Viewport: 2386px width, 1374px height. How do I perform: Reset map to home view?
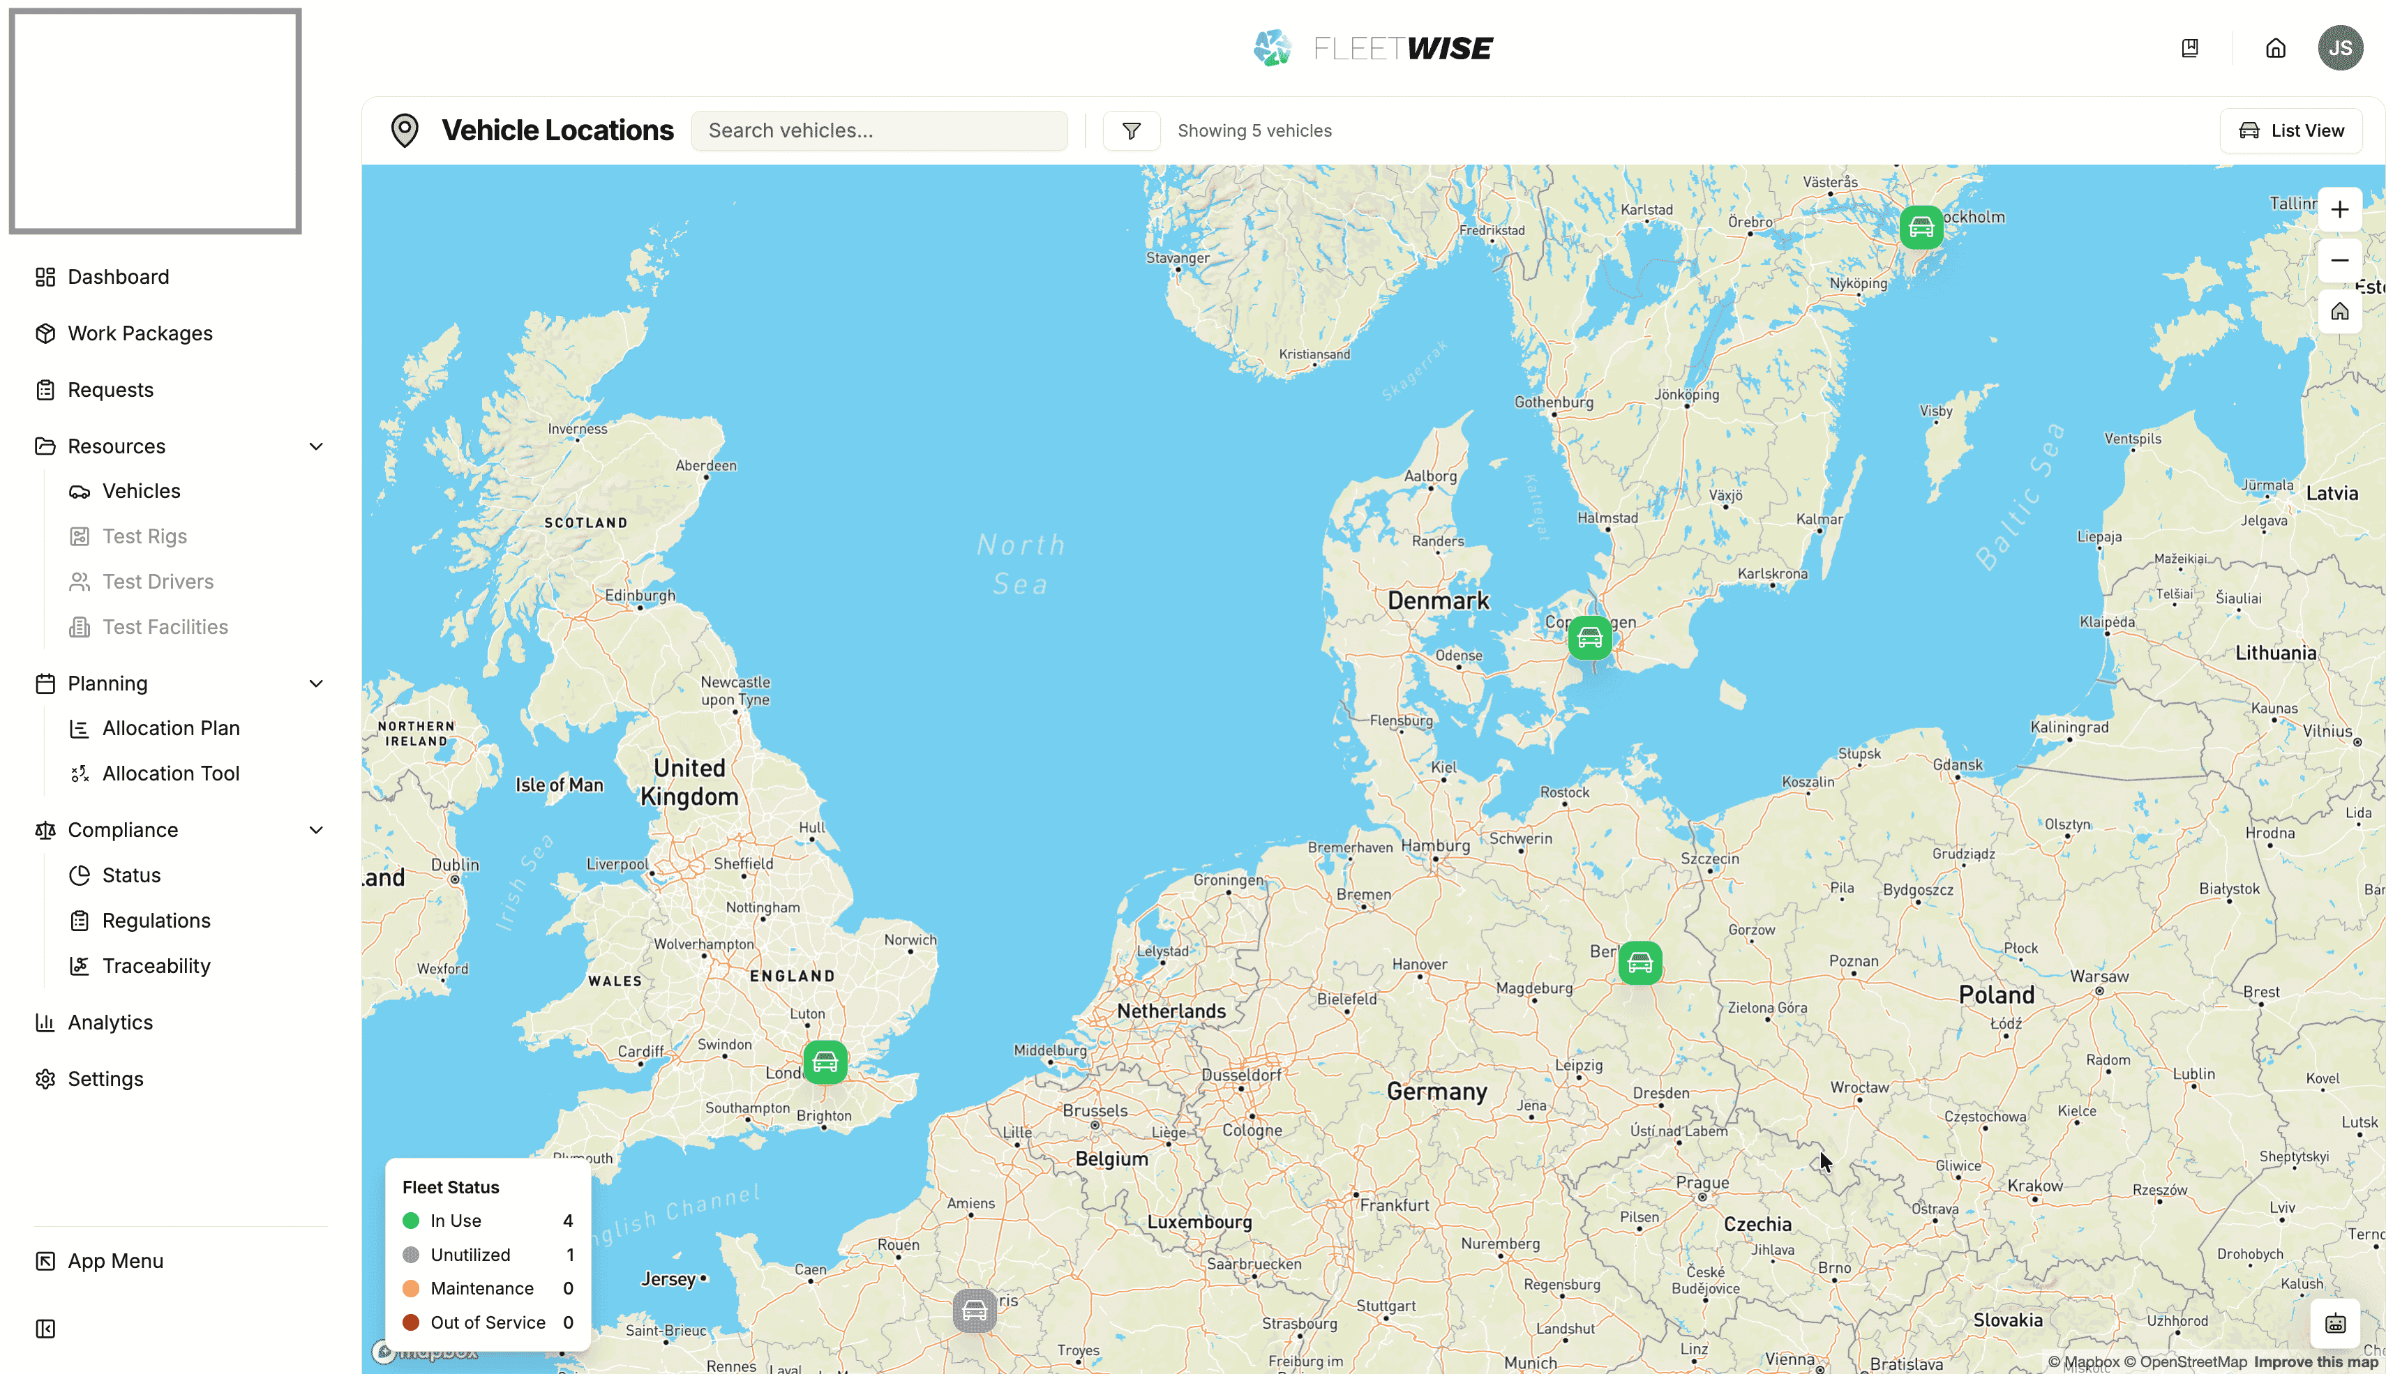click(2339, 311)
